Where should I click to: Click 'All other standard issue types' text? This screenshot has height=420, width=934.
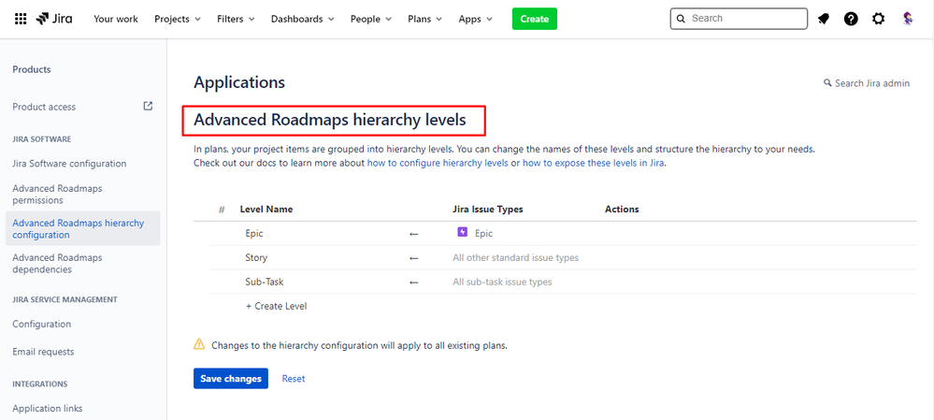click(516, 258)
